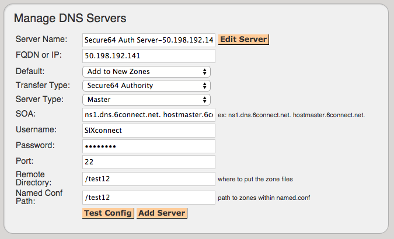Click the Port field showing 22
The height and width of the screenshot is (239, 394).
click(149, 162)
